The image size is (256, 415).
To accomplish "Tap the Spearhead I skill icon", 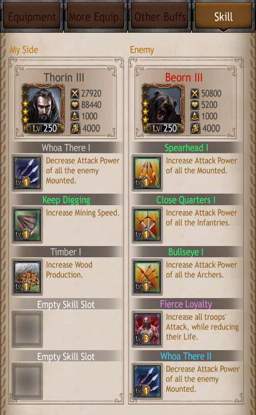I will pos(147,173).
